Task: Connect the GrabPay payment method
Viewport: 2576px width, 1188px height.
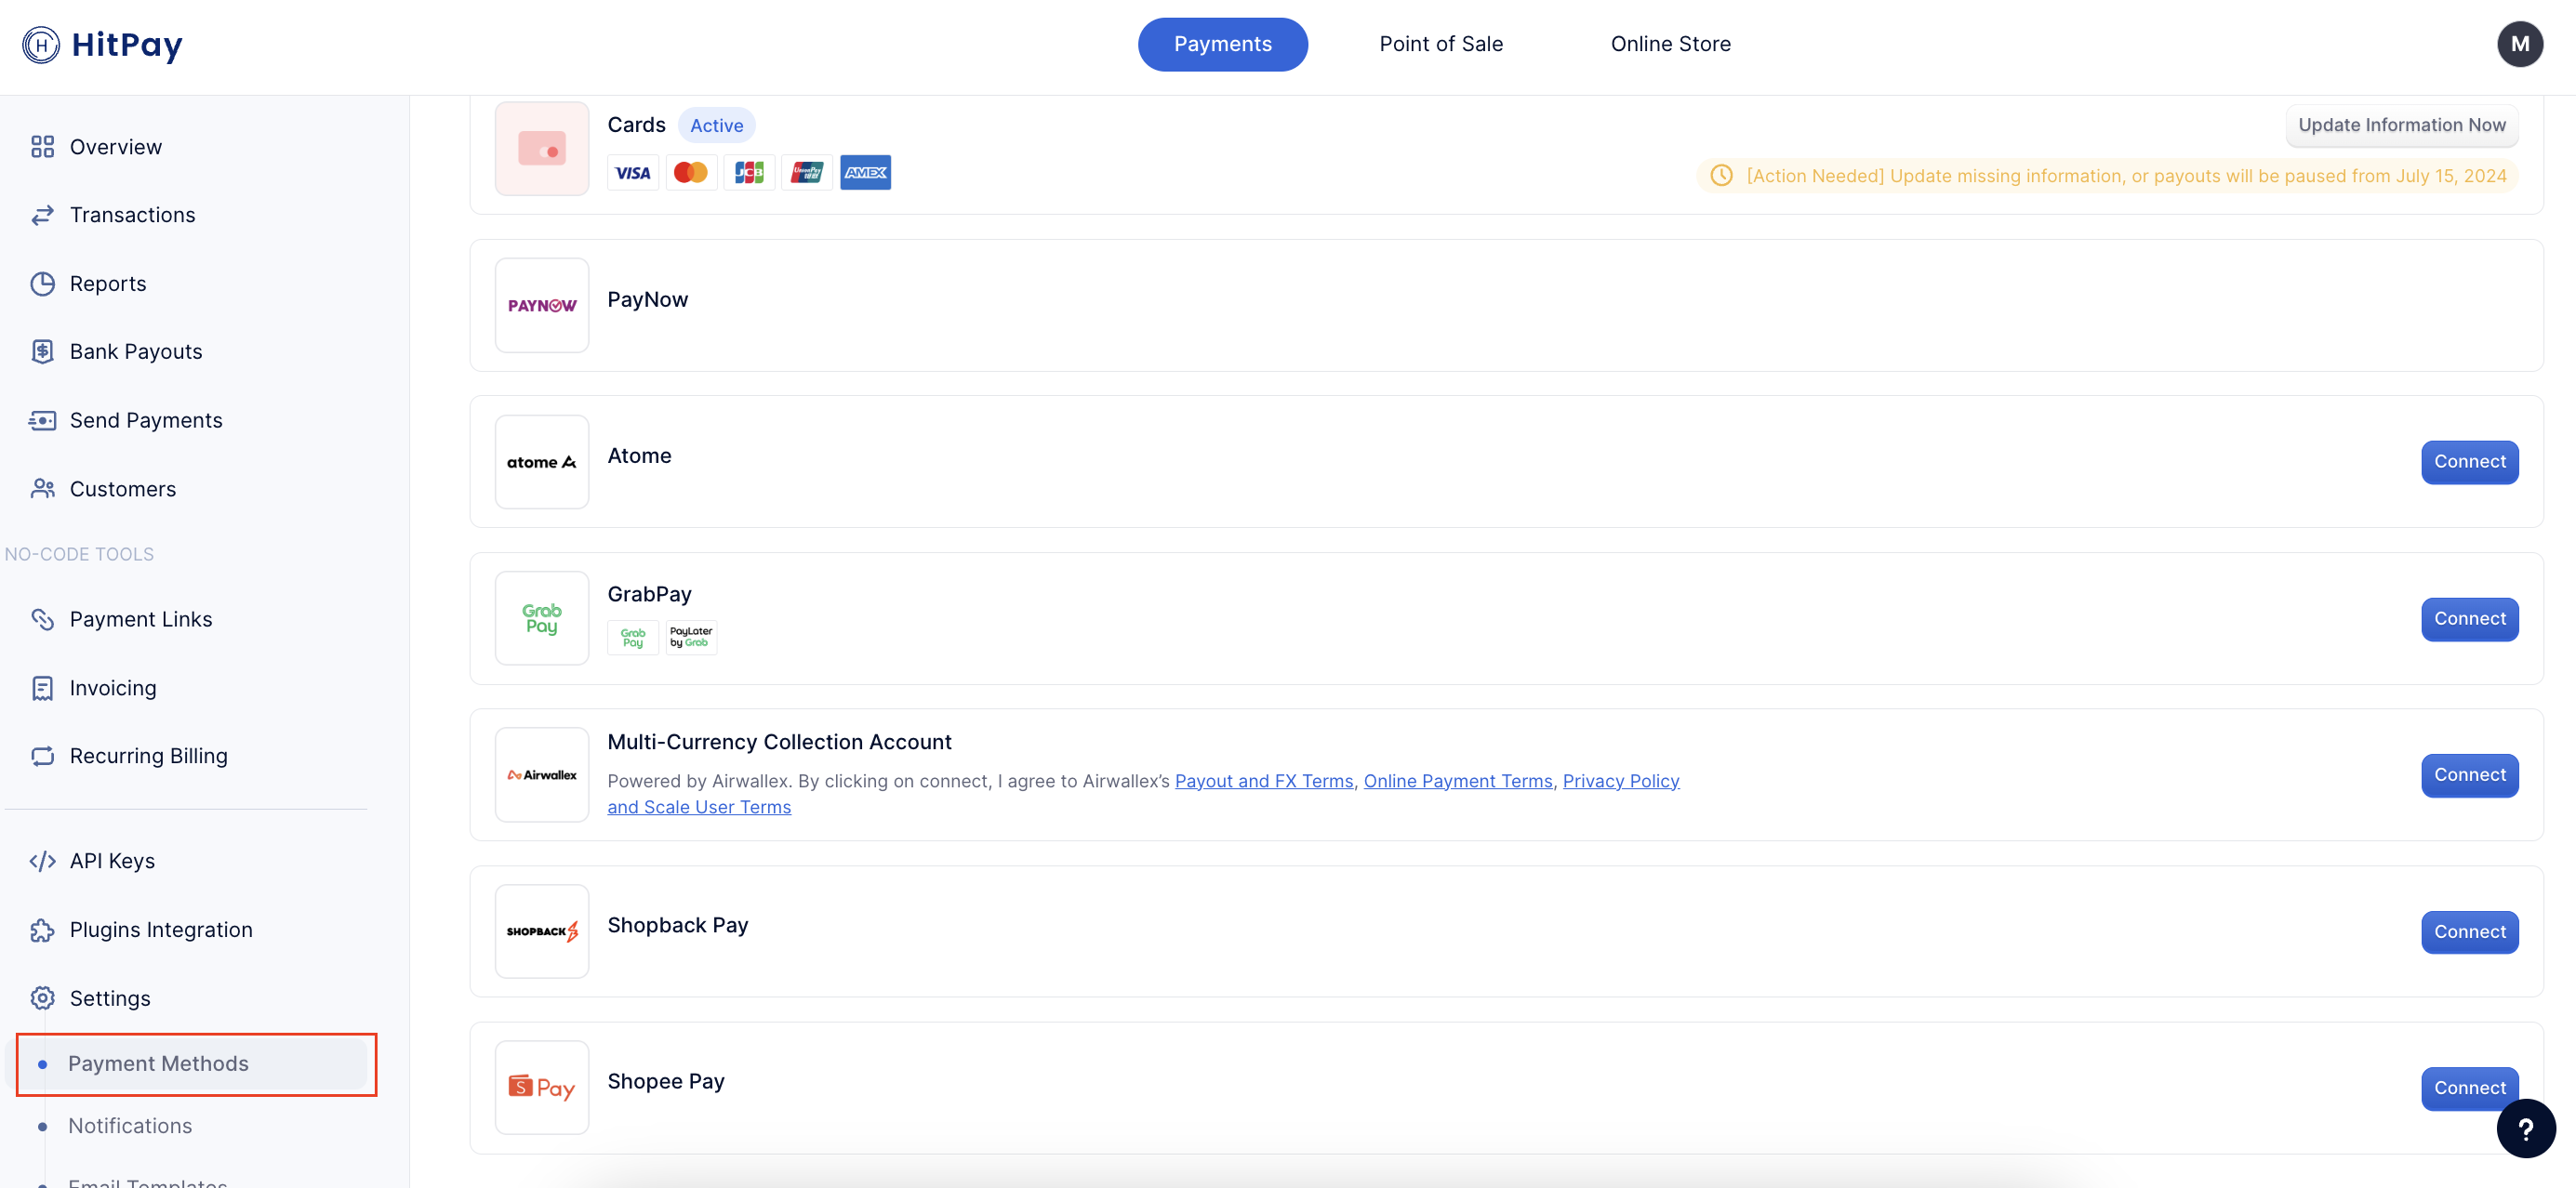Action: (x=2469, y=619)
